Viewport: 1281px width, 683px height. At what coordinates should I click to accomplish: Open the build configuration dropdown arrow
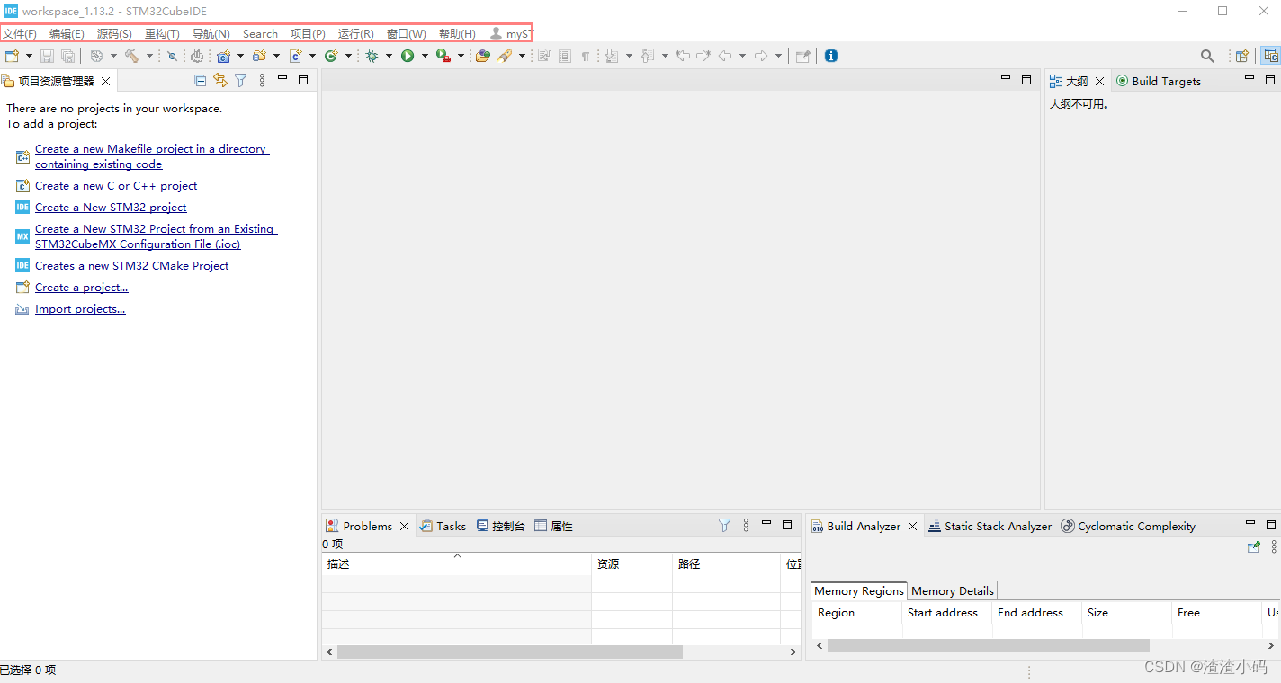(113, 56)
